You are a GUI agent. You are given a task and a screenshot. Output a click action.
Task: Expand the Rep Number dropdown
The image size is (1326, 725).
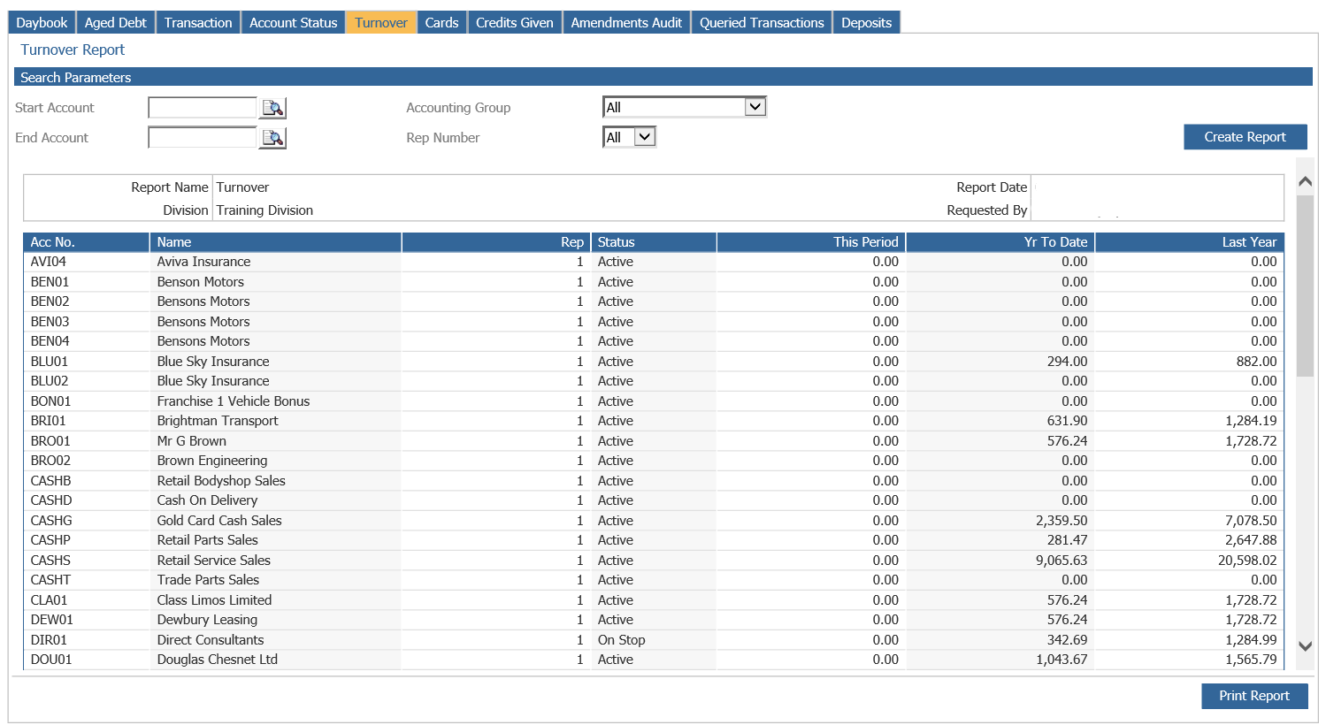645,137
